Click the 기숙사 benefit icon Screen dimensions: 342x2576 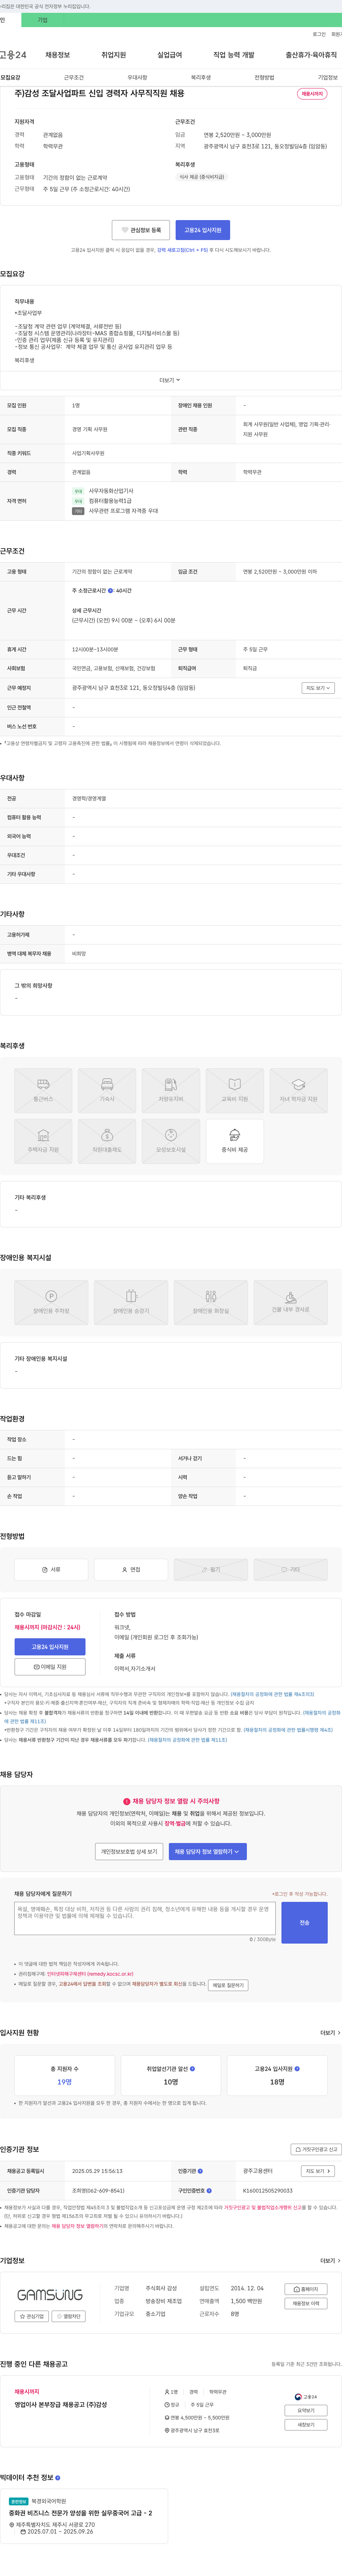[x=107, y=1091]
